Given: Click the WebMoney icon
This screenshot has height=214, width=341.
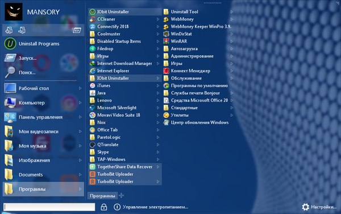Looking at the screenshot, I should coord(166,19).
